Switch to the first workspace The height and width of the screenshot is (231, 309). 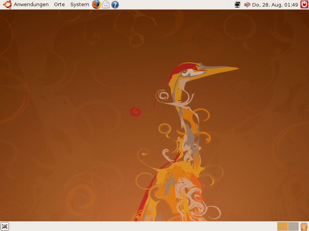pos(282,226)
